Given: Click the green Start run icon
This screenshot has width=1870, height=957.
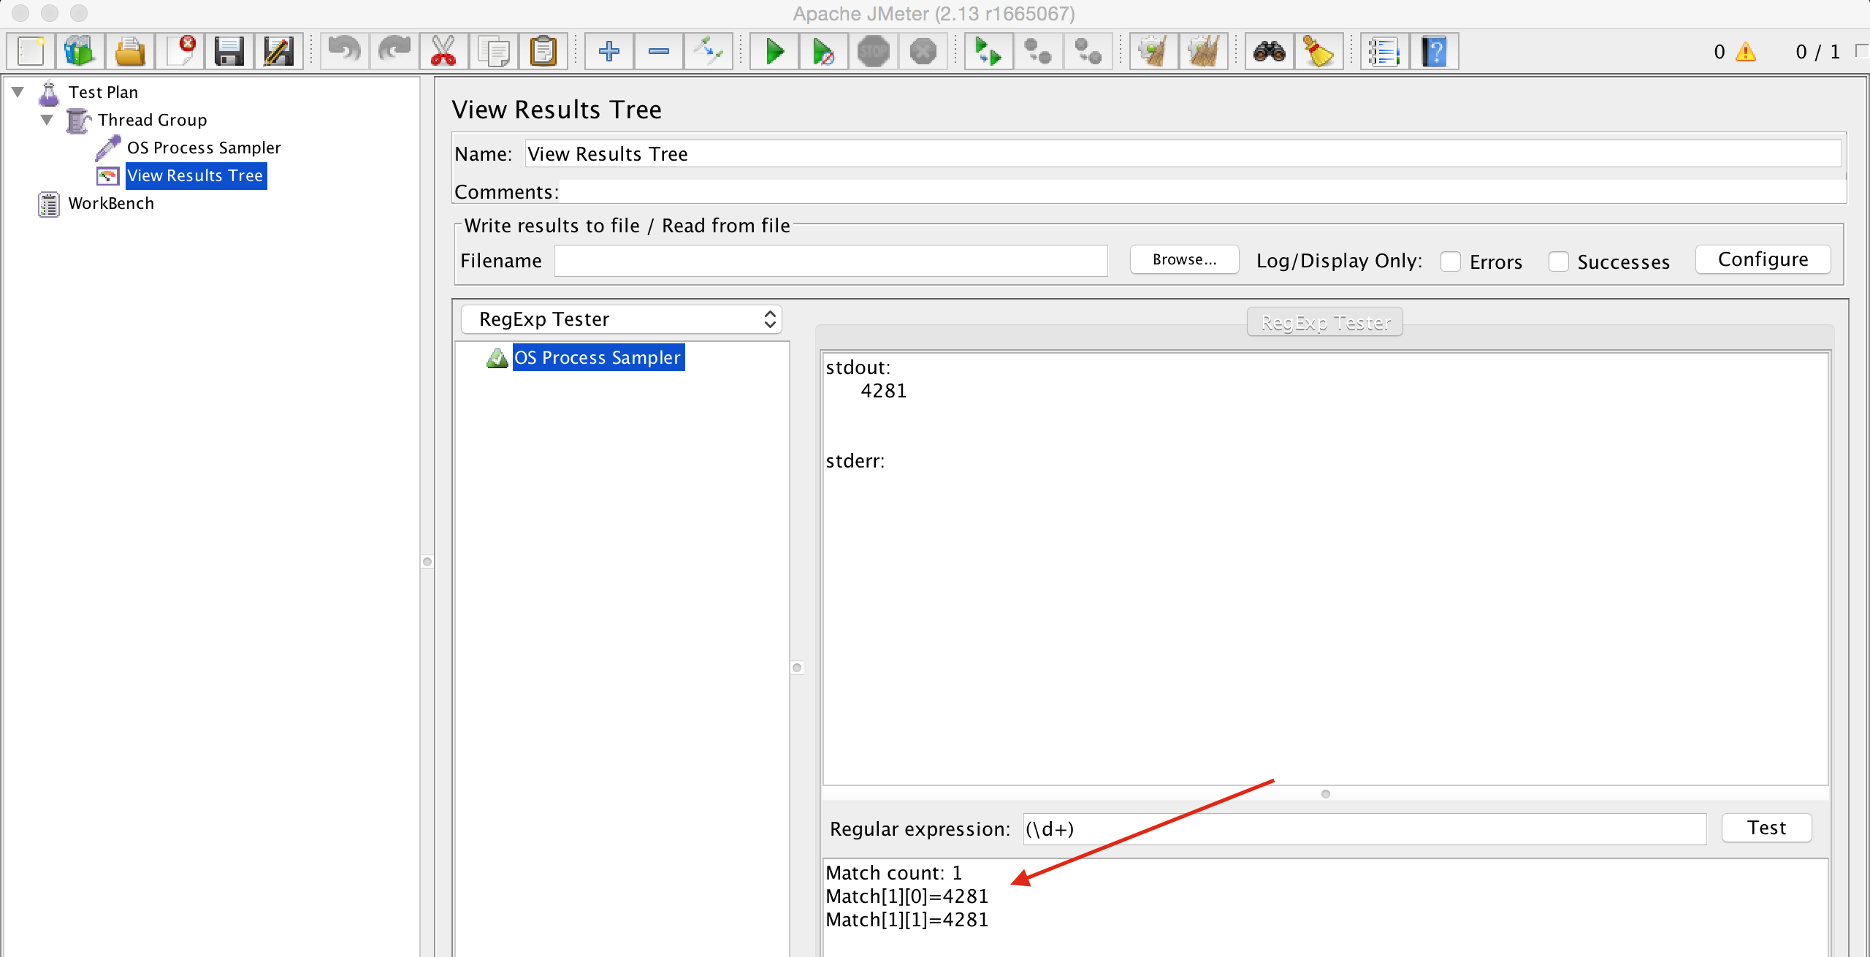Looking at the screenshot, I should [x=774, y=52].
